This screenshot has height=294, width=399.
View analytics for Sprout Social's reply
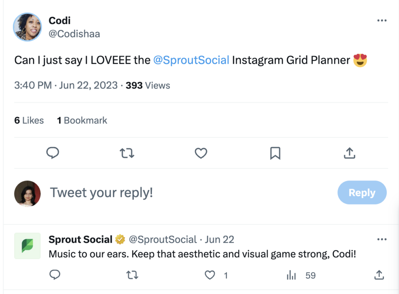point(291,275)
